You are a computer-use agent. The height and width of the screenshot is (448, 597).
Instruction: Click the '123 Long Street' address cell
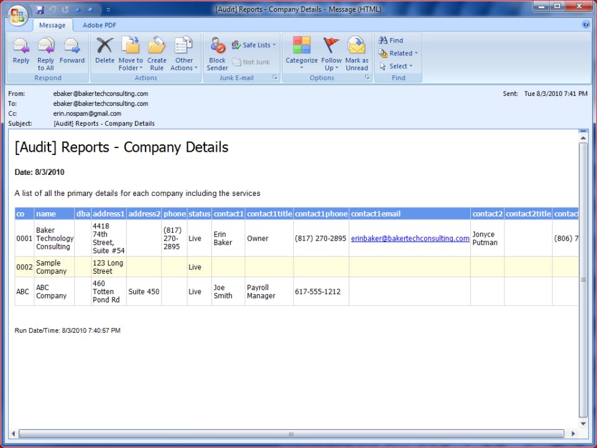point(109,267)
